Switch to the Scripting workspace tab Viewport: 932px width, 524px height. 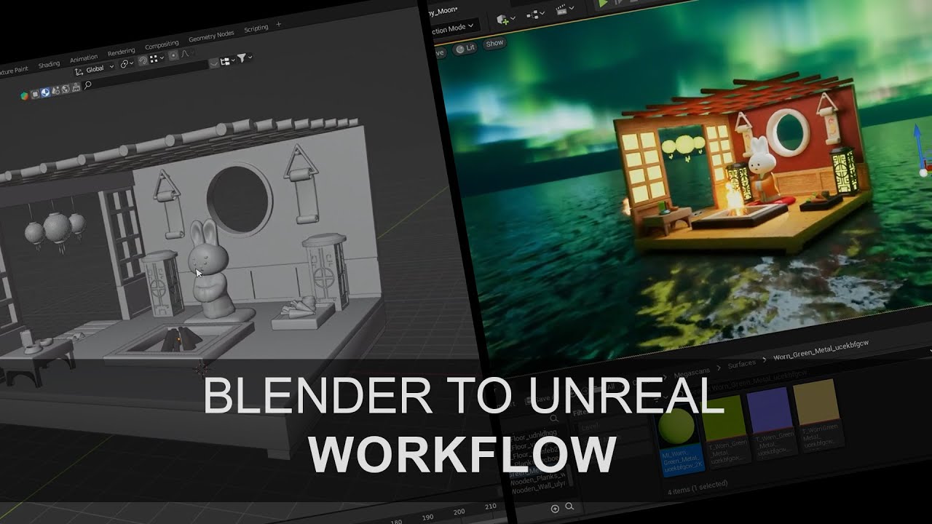[x=256, y=28]
